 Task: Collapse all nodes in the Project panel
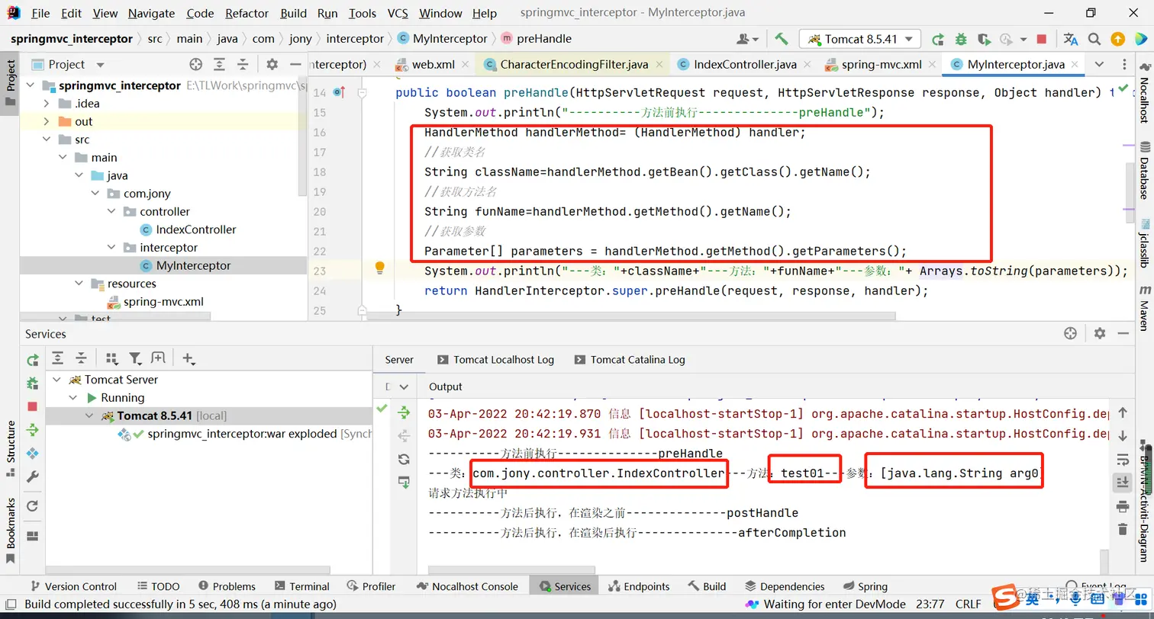point(243,65)
